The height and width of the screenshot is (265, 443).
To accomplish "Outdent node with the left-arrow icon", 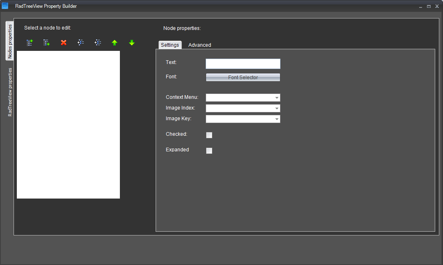I will 80,43.
